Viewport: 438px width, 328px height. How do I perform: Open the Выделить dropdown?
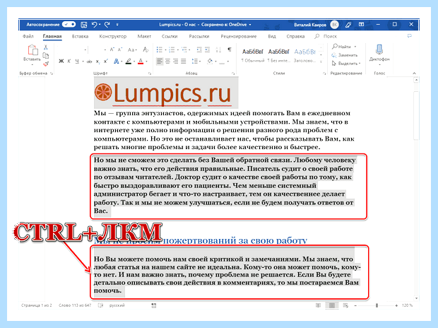346,64
